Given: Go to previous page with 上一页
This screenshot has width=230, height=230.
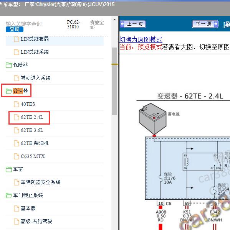Looking at the screenshot, I should 133,24.
